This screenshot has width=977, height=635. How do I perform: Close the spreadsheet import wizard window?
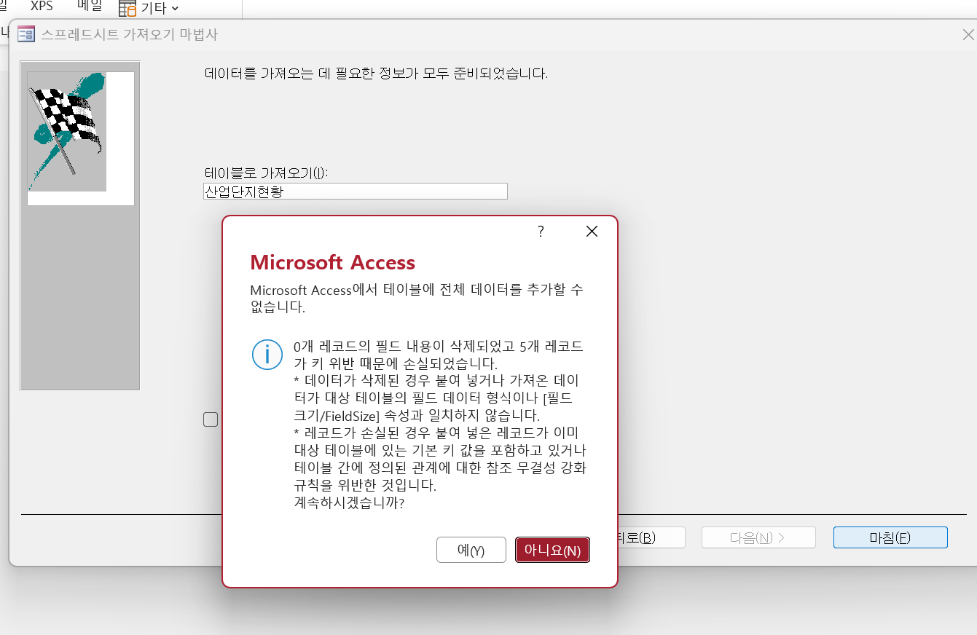968,34
